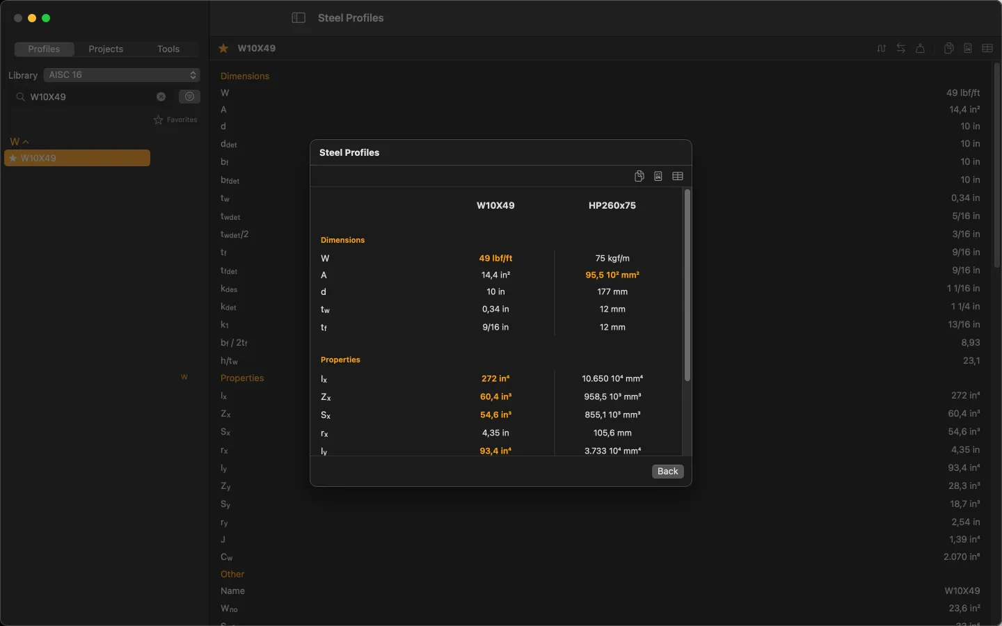Click the W10X49 column header in the dialog
This screenshot has height=626, width=1002.
[495, 205]
